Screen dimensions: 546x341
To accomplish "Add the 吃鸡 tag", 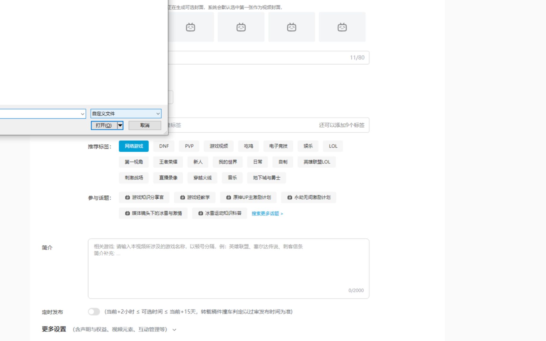I will [x=248, y=146].
